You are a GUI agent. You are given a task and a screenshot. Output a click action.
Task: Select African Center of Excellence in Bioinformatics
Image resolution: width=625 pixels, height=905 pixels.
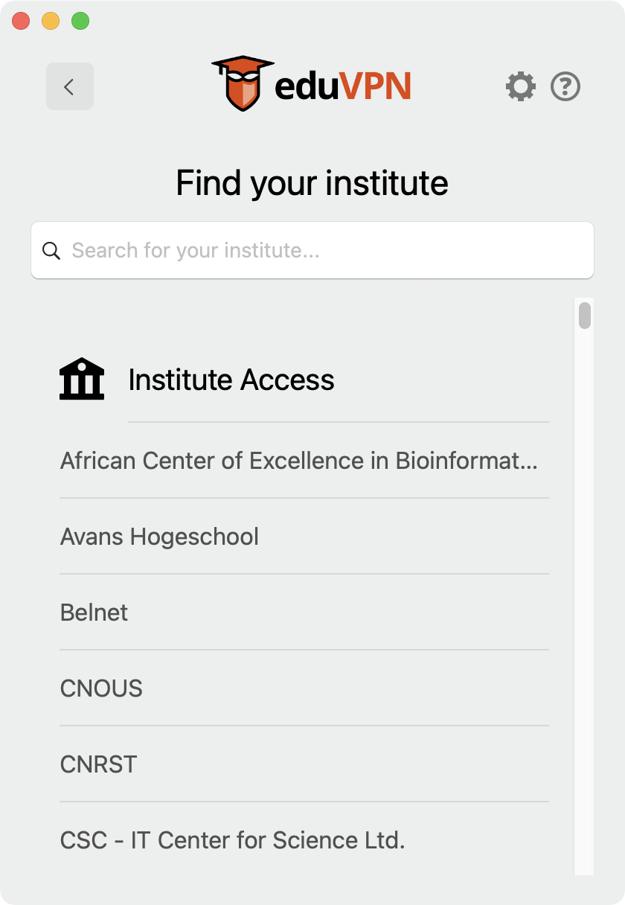(x=298, y=461)
